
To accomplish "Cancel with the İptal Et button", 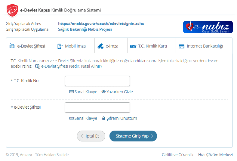I will point(91,136).
